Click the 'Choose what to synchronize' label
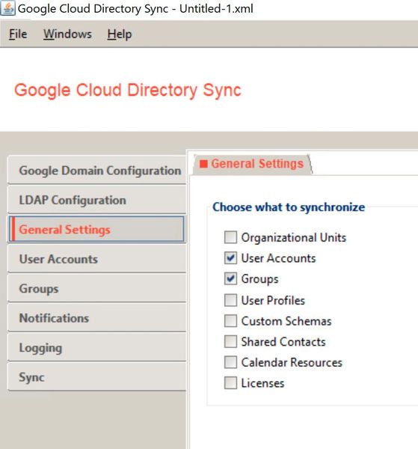 (289, 207)
